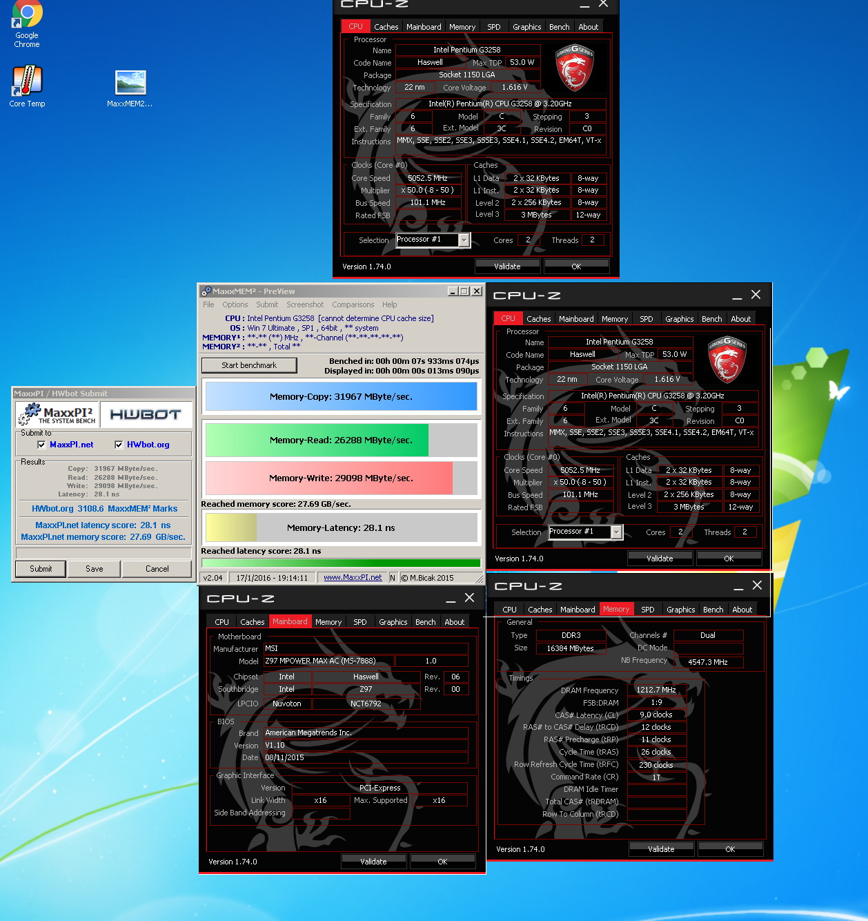
Task: Click Validate in topmost CPU-Z window
Action: [508, 266]
